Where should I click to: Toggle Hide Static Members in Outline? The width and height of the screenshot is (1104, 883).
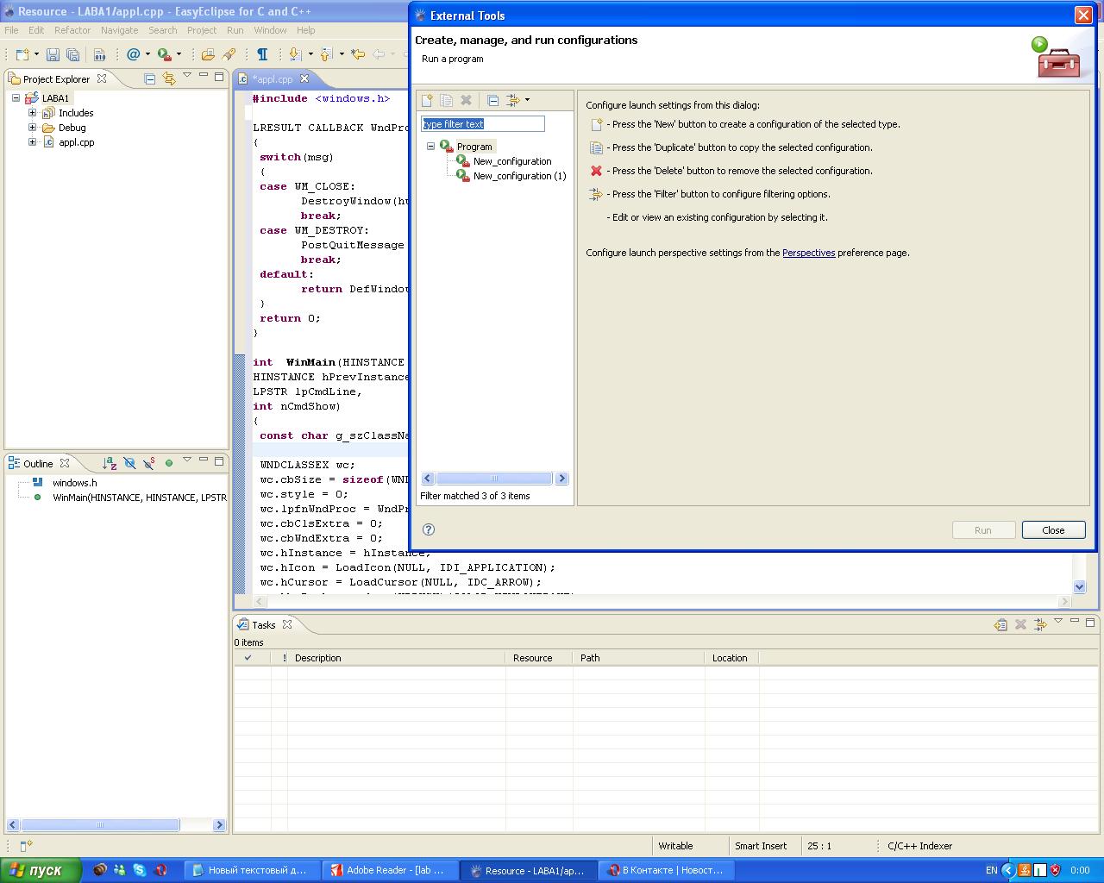[148, 463]
